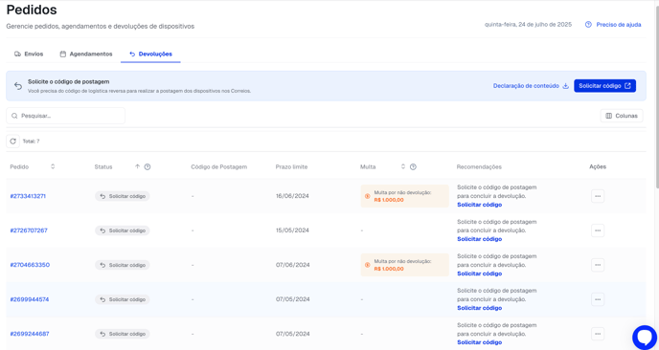Image resolution: width=659 pixels, height=350 pixels.
Task: Click status badge Solicitar código for #2699244687
Action: [x=123, y=334]
